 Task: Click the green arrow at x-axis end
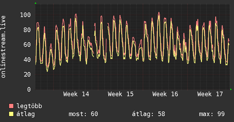[231, 89]
